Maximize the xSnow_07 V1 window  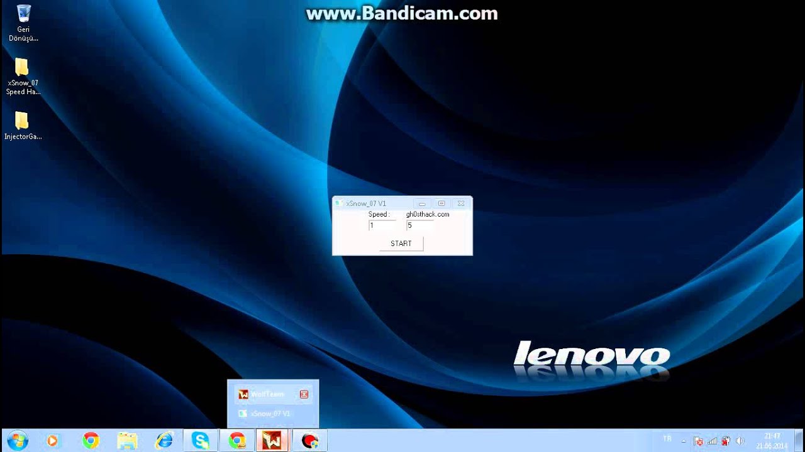coord(441,203)
